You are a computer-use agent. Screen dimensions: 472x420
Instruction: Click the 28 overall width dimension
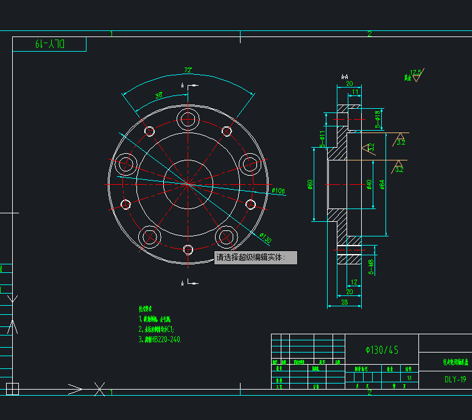[344, 302]
